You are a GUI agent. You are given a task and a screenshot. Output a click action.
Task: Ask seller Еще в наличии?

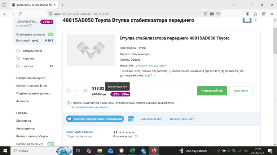click(x=151, y=119)
